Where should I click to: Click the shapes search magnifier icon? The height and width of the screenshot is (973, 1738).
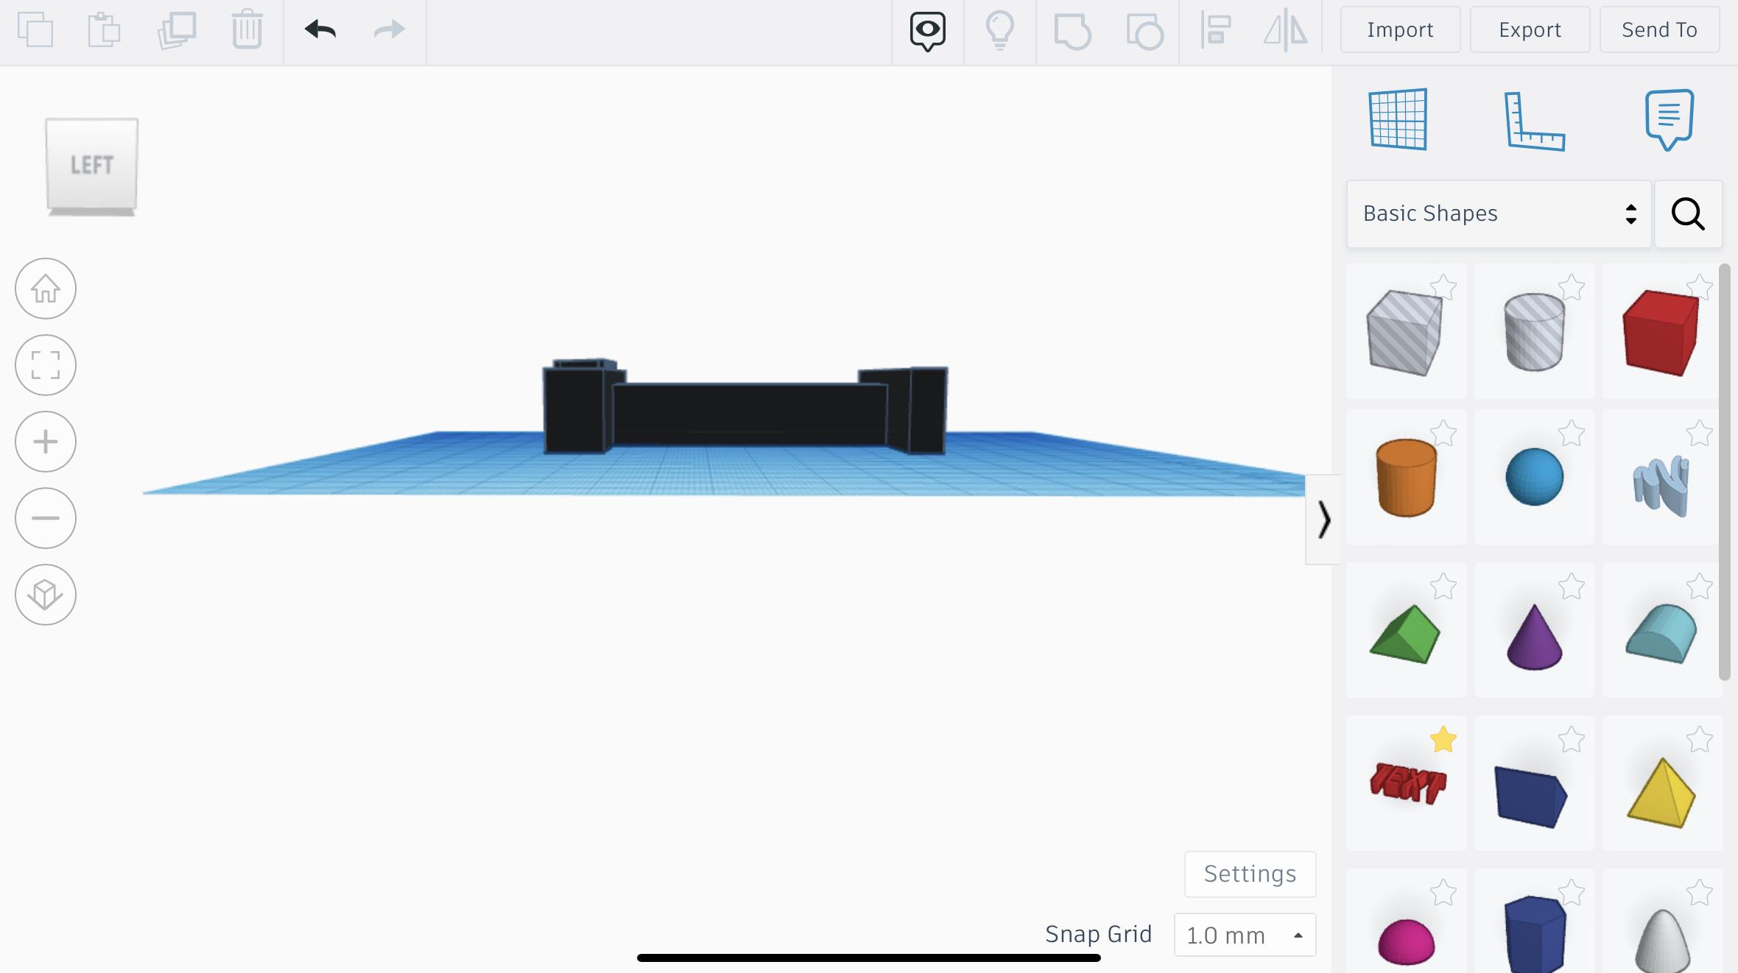[1688, 214]
